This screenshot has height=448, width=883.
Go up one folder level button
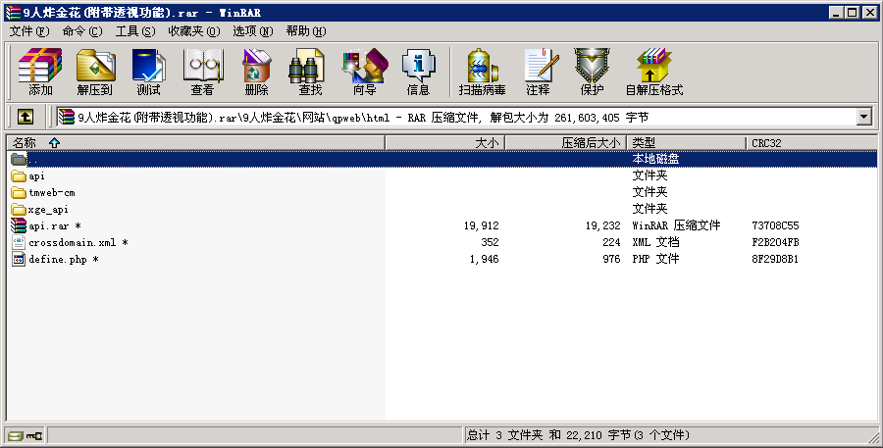point(26,117)
